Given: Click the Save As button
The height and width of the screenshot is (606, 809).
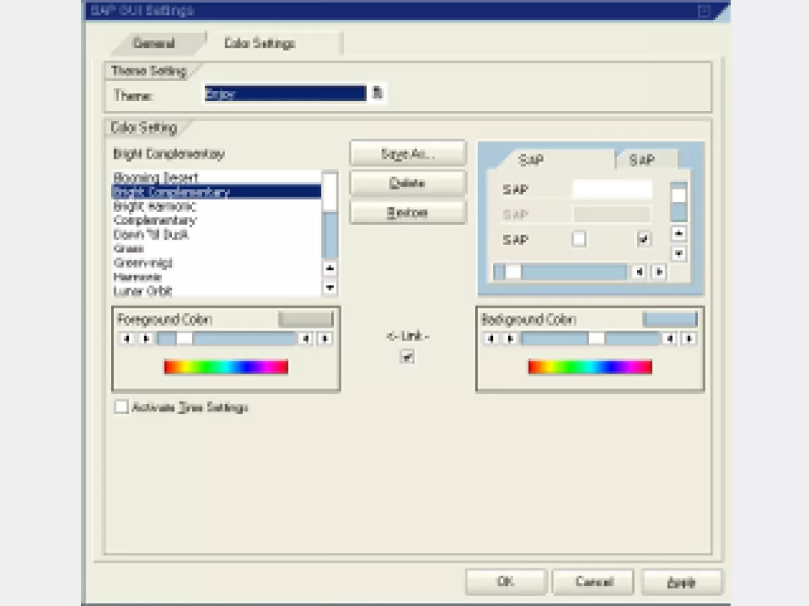Looking at the screenshot, I should click(x=408, y=154).
